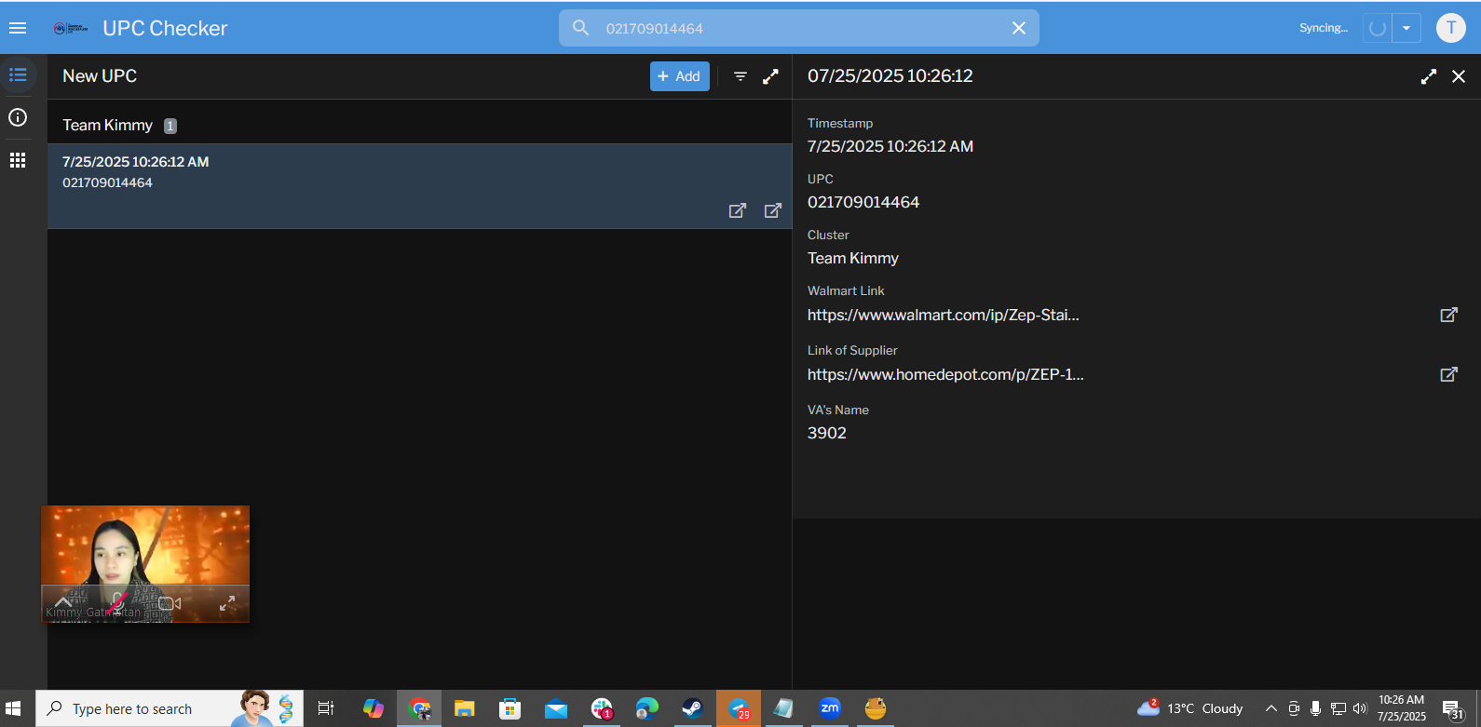
Task: Open the hamburger navigation menu
Action: click(x=17, y=28)
